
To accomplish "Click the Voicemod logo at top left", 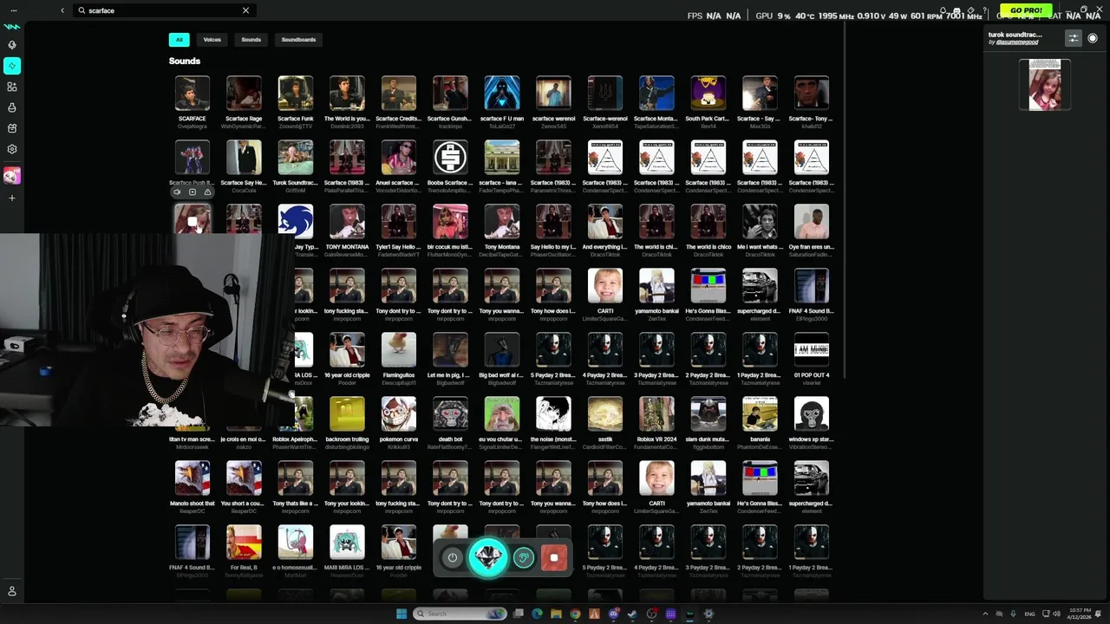I will (x=12, y=26).
